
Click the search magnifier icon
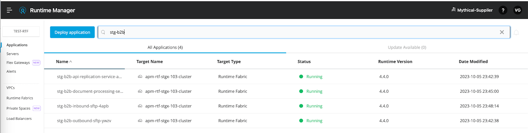tap(103, 32)
